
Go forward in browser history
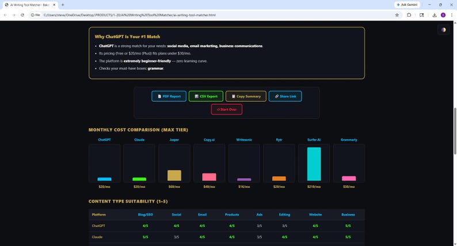click(x=14, y=15)
